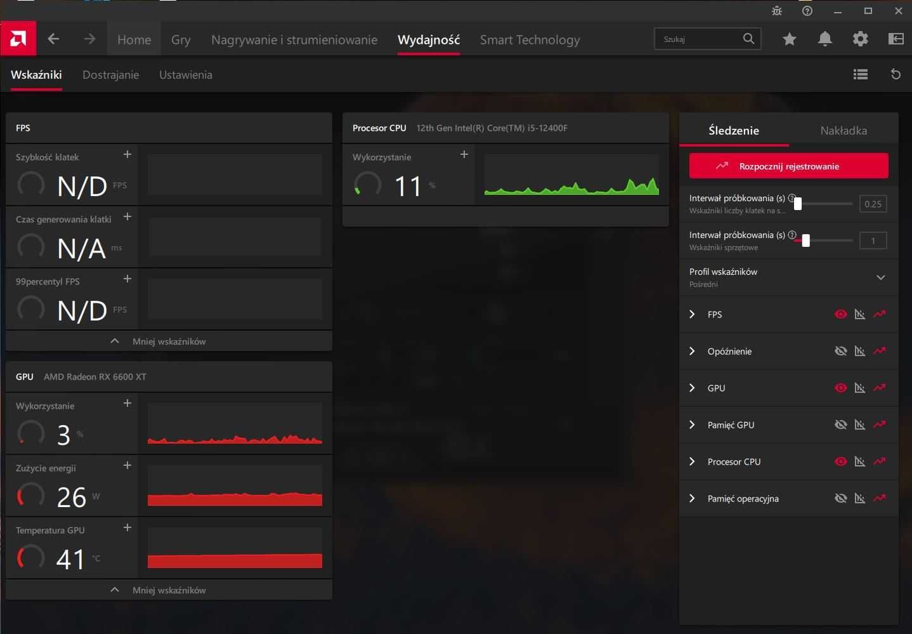Collapse FPS panel with Mniej wskaźników
Screen dimensions: 912x634
pos(169,341)
